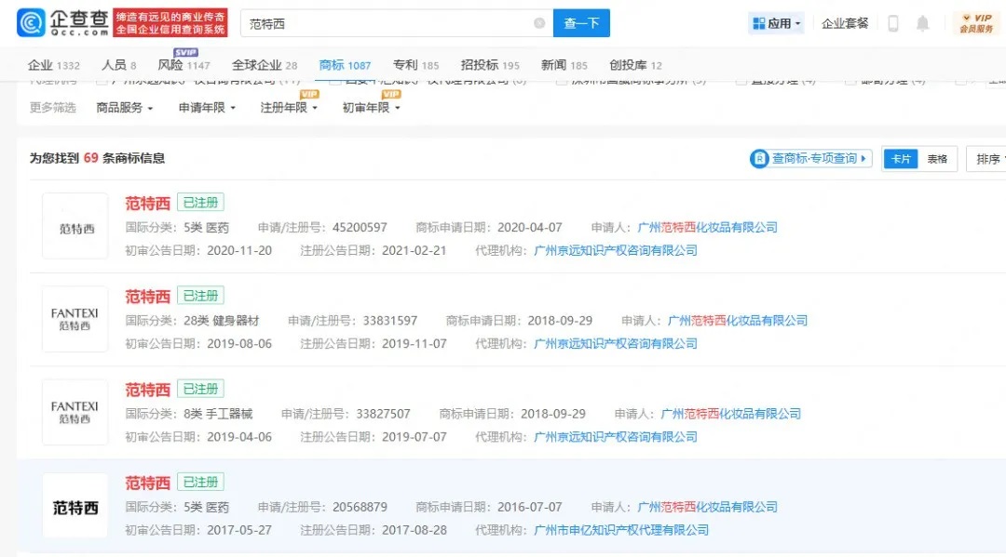1006x557 pixels.
Task: Open 查商标·专项查询 link
Action: pos(811,158)
